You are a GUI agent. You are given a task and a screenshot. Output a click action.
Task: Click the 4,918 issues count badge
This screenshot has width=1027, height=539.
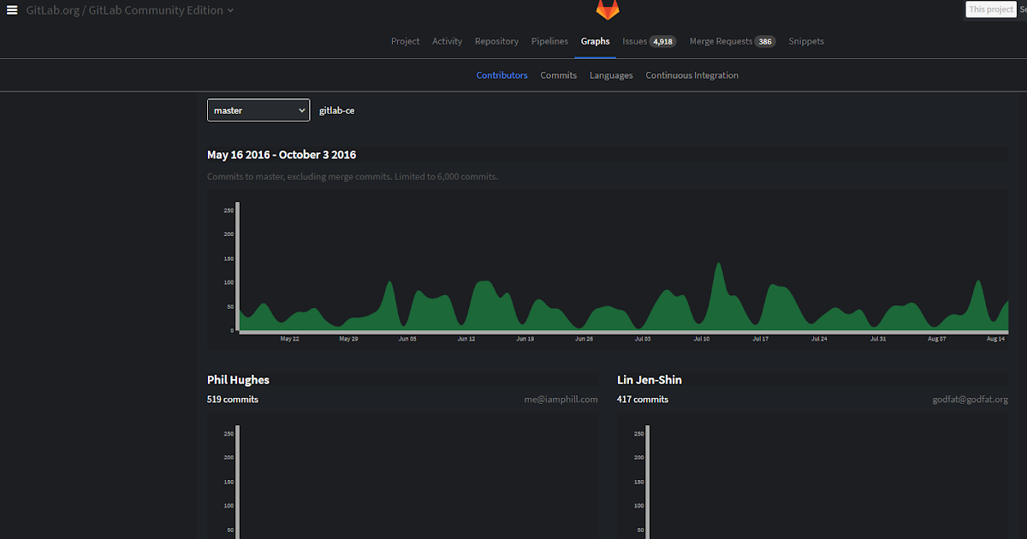pos(662,41)
